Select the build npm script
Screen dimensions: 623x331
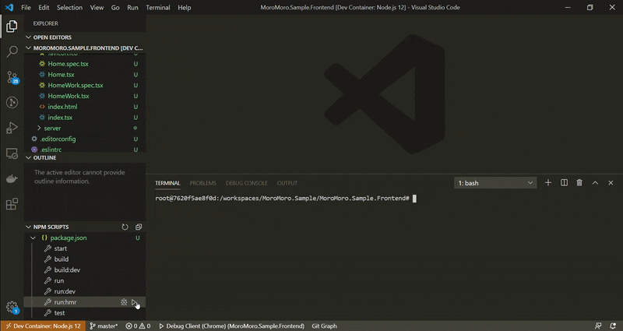pyautogui.click(x=85, y=259)
